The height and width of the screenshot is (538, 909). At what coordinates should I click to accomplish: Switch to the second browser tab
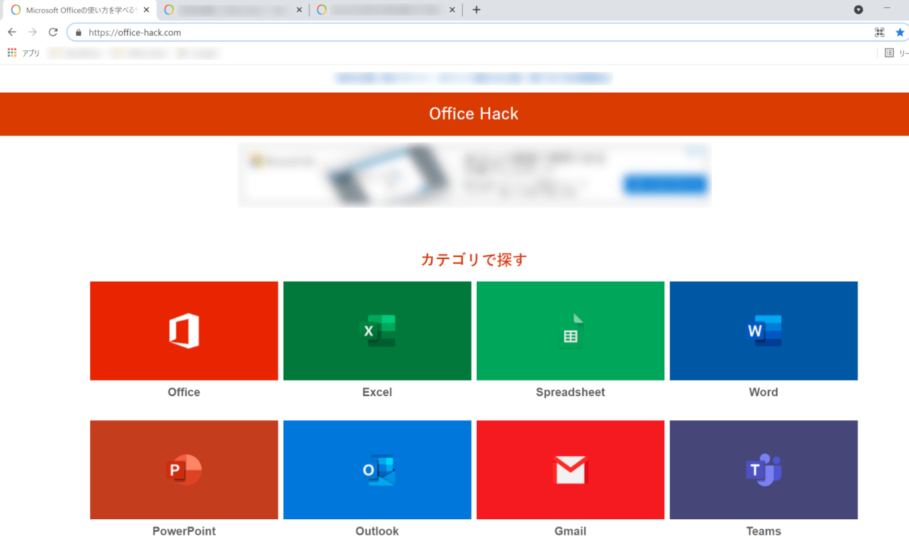point(233,10)
